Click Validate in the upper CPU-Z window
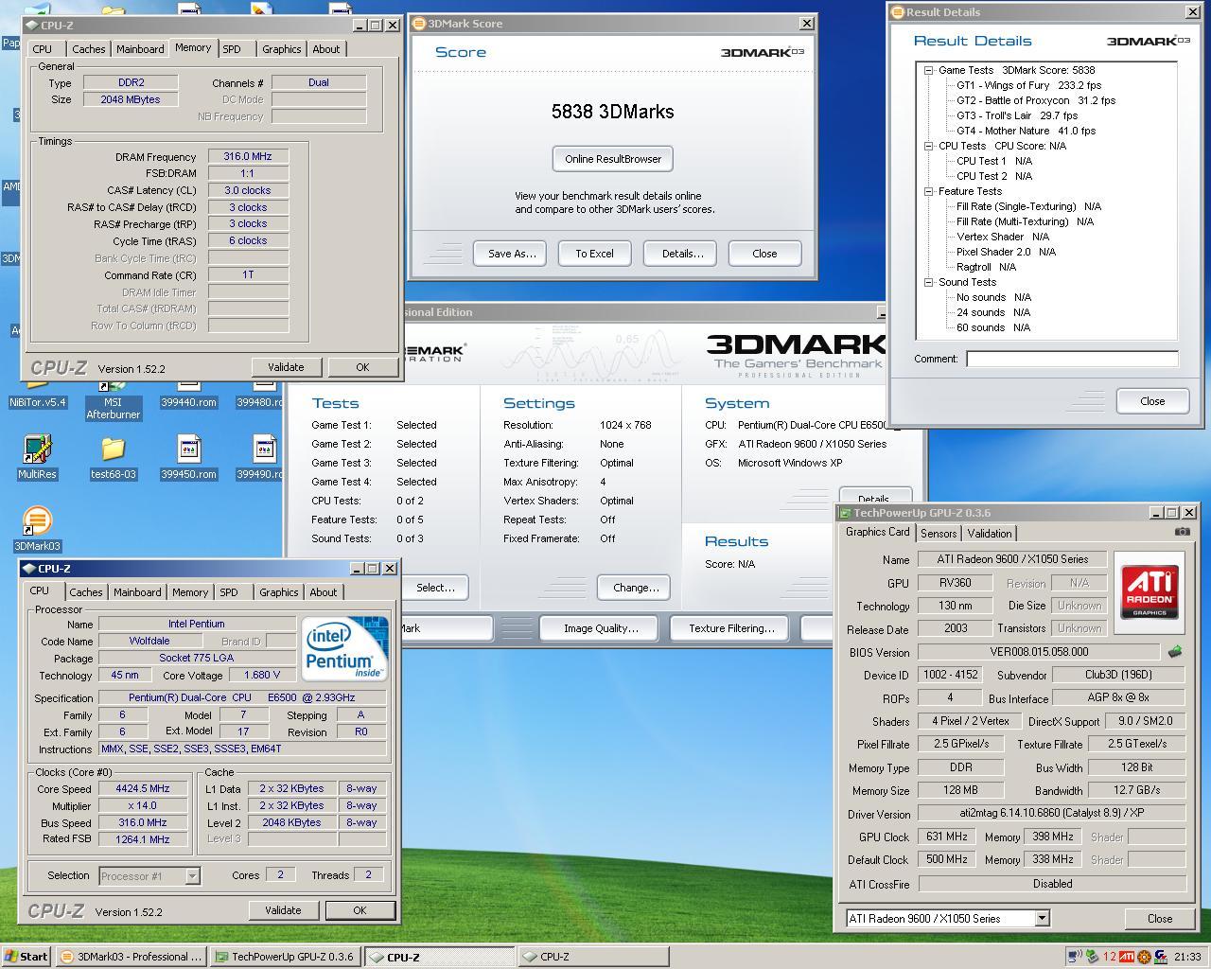 [286, 367]
